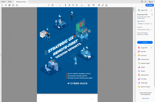This screenshot has width=155, height=102.
Task: Collapse the right tools pane arrow
Action: click(135, 55)
